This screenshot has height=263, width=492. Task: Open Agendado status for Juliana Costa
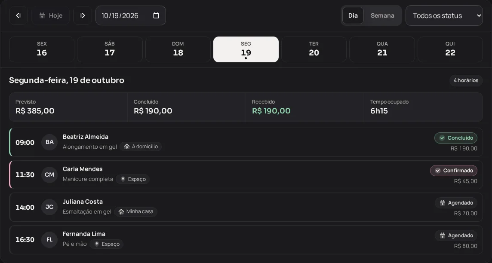pyautogui.click(x=456, y=203)
